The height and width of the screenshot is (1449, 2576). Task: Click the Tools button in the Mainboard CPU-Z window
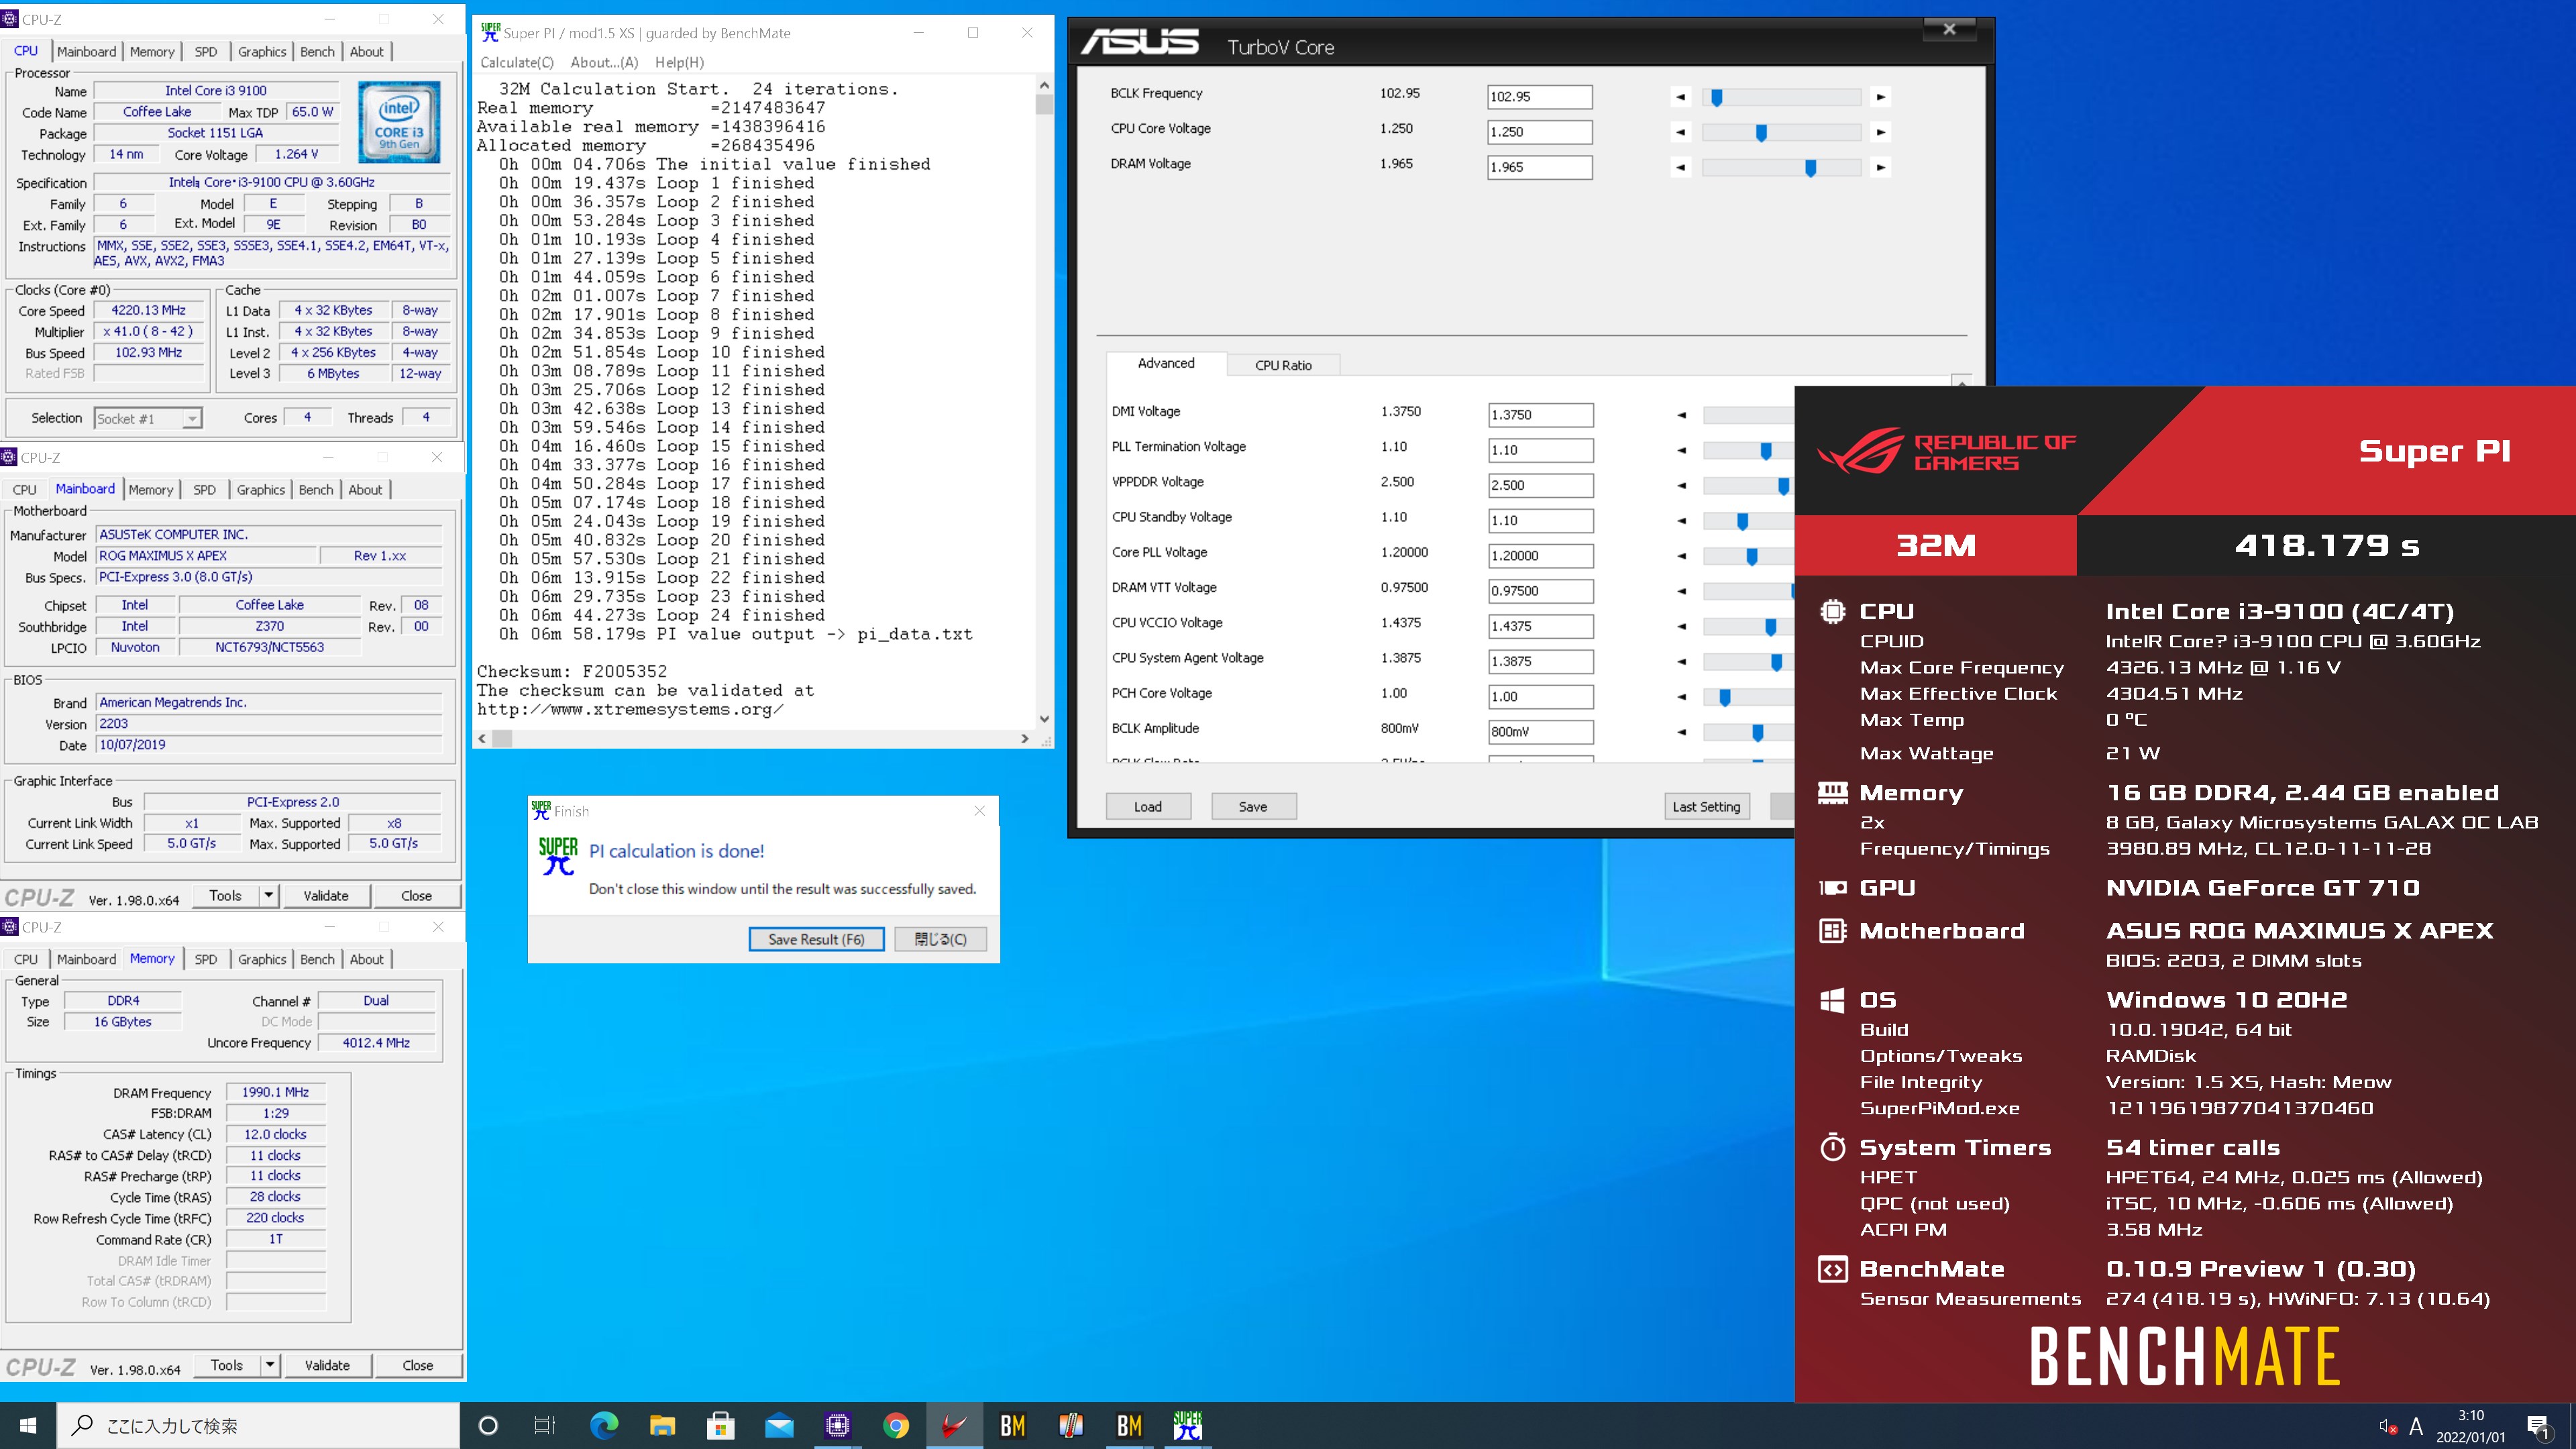pos(225,895)
